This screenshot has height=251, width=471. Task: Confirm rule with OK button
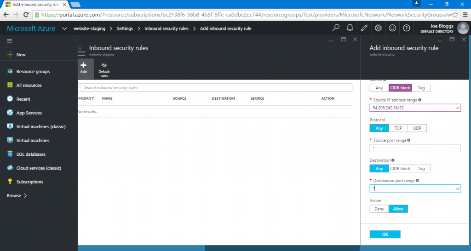[x=385, y=234]
